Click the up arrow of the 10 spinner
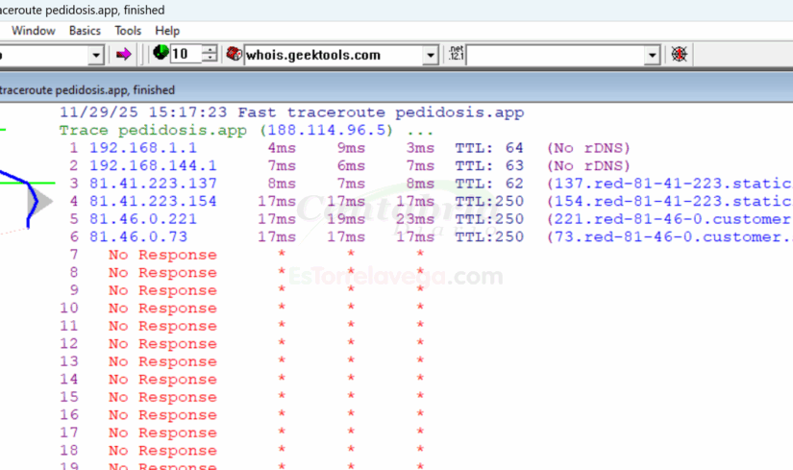Screen dimensions: 793x470 tap(210, 50)
